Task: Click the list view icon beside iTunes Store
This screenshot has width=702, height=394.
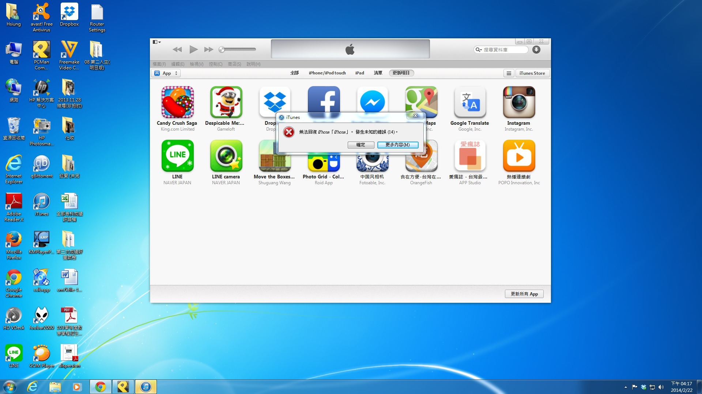Action: (x=509, y=73)
